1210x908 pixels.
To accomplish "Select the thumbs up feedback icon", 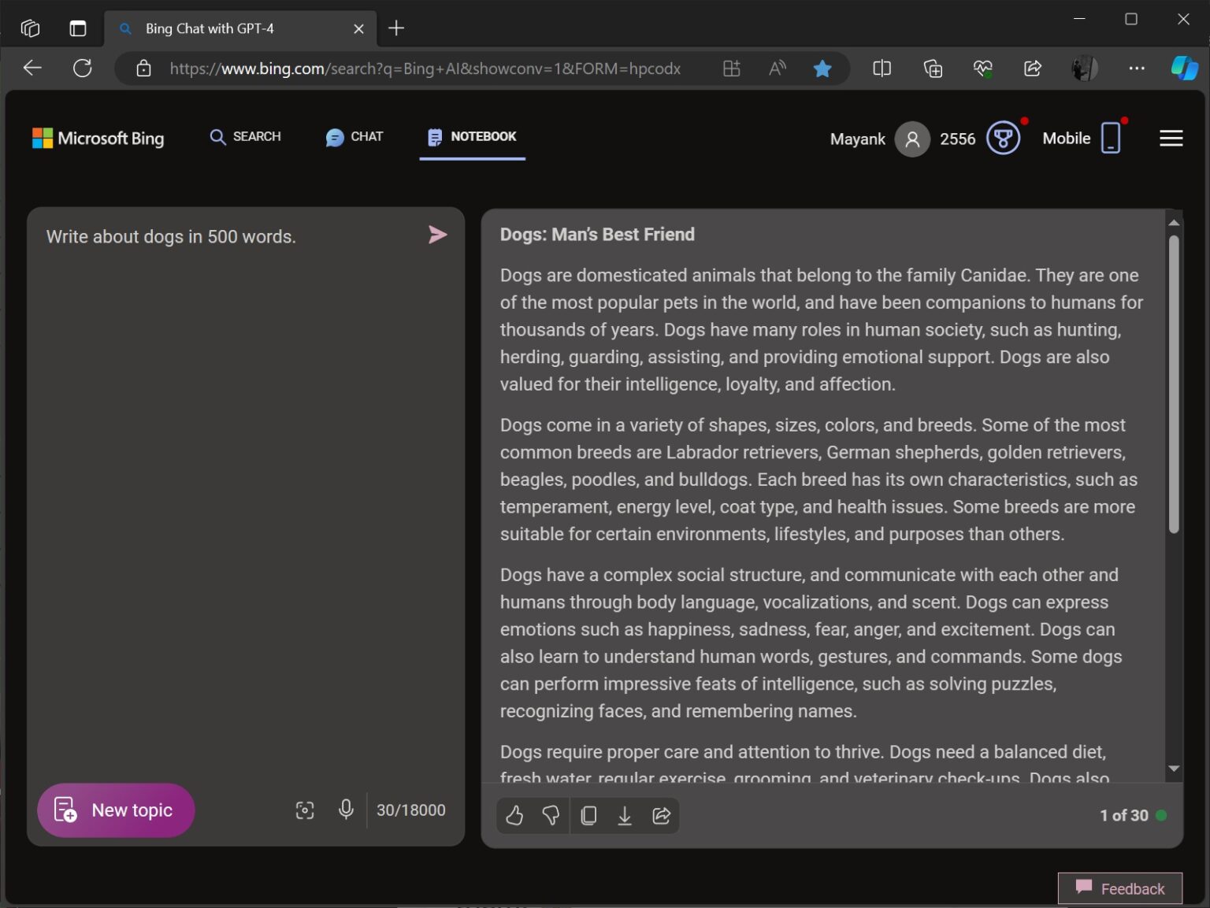I will tap(514, 815).
